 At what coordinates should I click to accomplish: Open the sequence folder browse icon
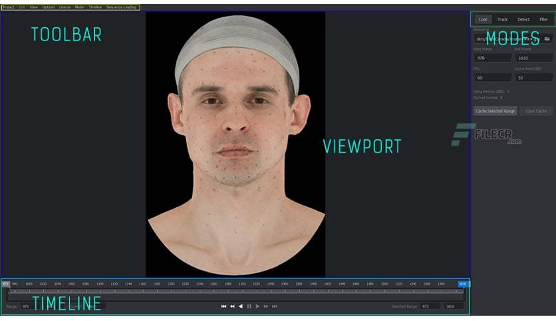point(547,39)
